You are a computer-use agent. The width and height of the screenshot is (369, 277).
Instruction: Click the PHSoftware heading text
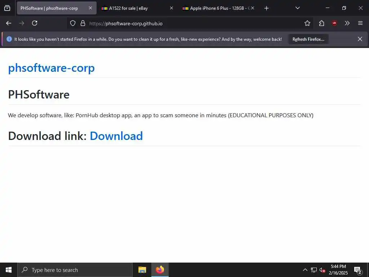(x=39, y=94)
